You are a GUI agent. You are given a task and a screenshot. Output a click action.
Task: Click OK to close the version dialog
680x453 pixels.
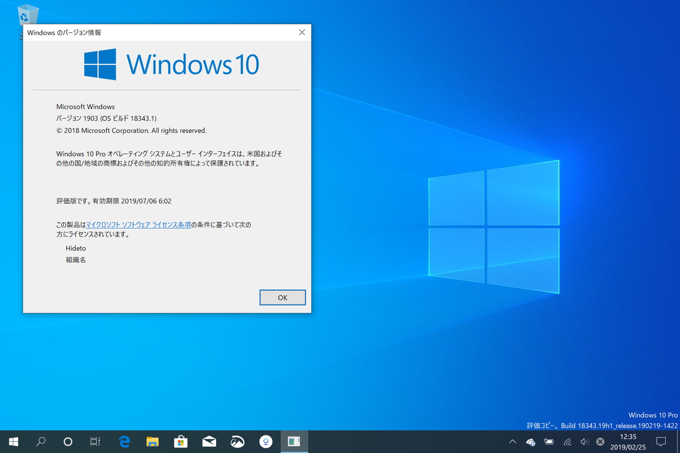282,297
